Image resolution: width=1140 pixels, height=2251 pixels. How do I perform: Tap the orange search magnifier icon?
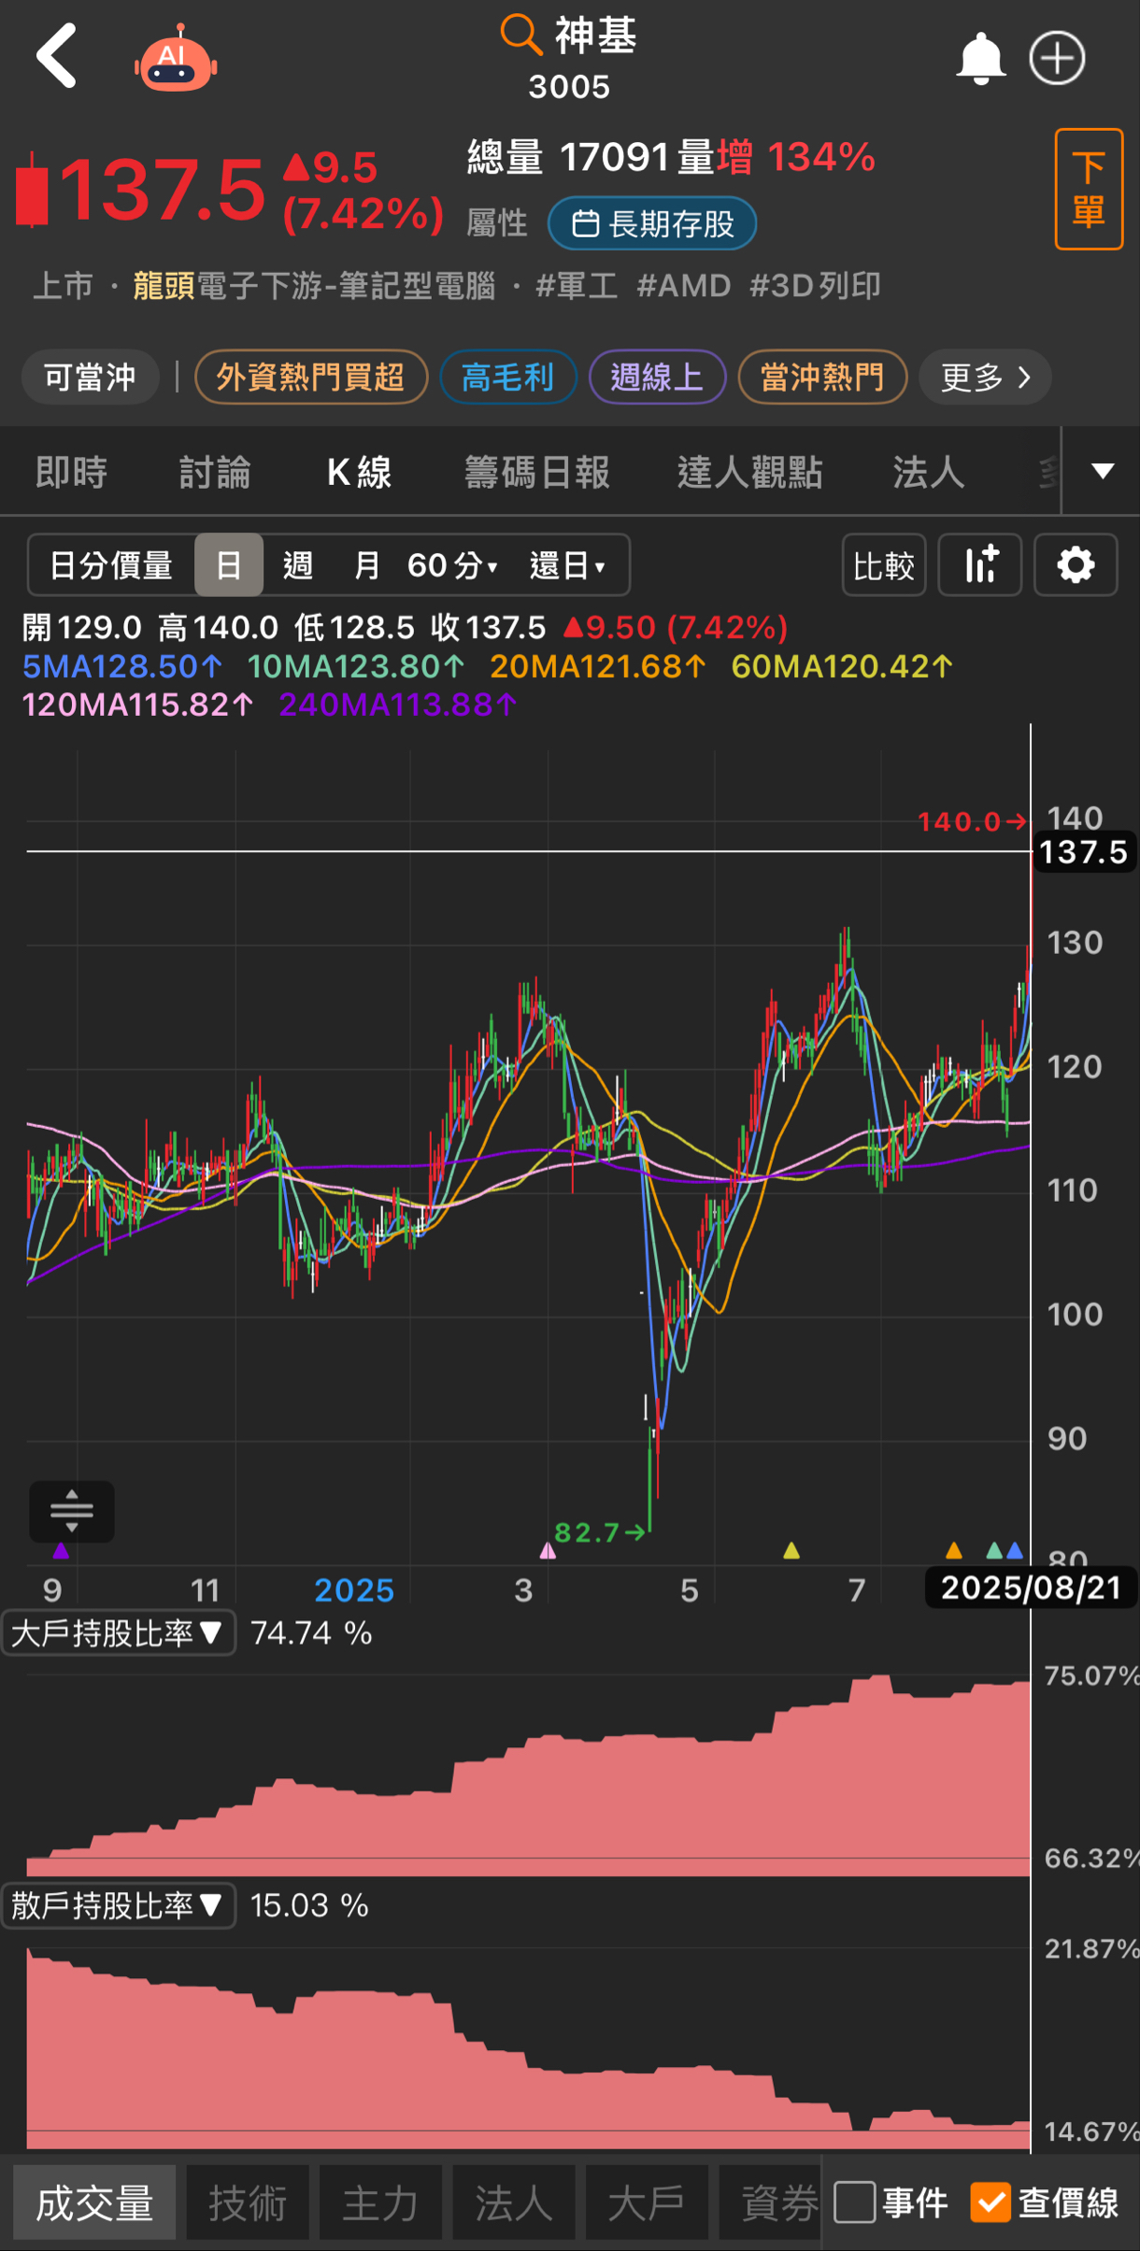[520, 35]
